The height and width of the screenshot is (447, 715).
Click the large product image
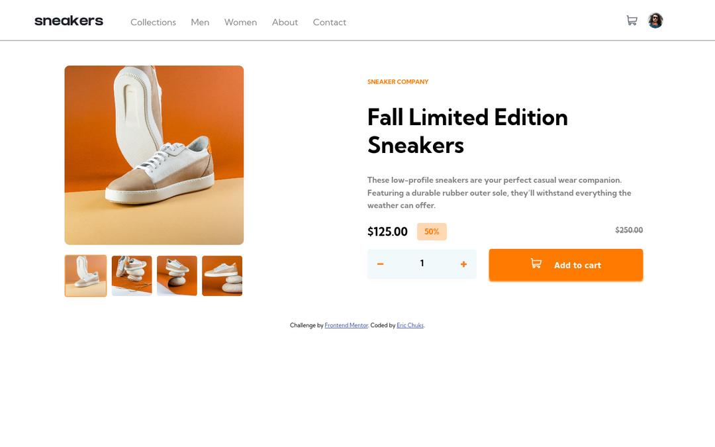154,154
